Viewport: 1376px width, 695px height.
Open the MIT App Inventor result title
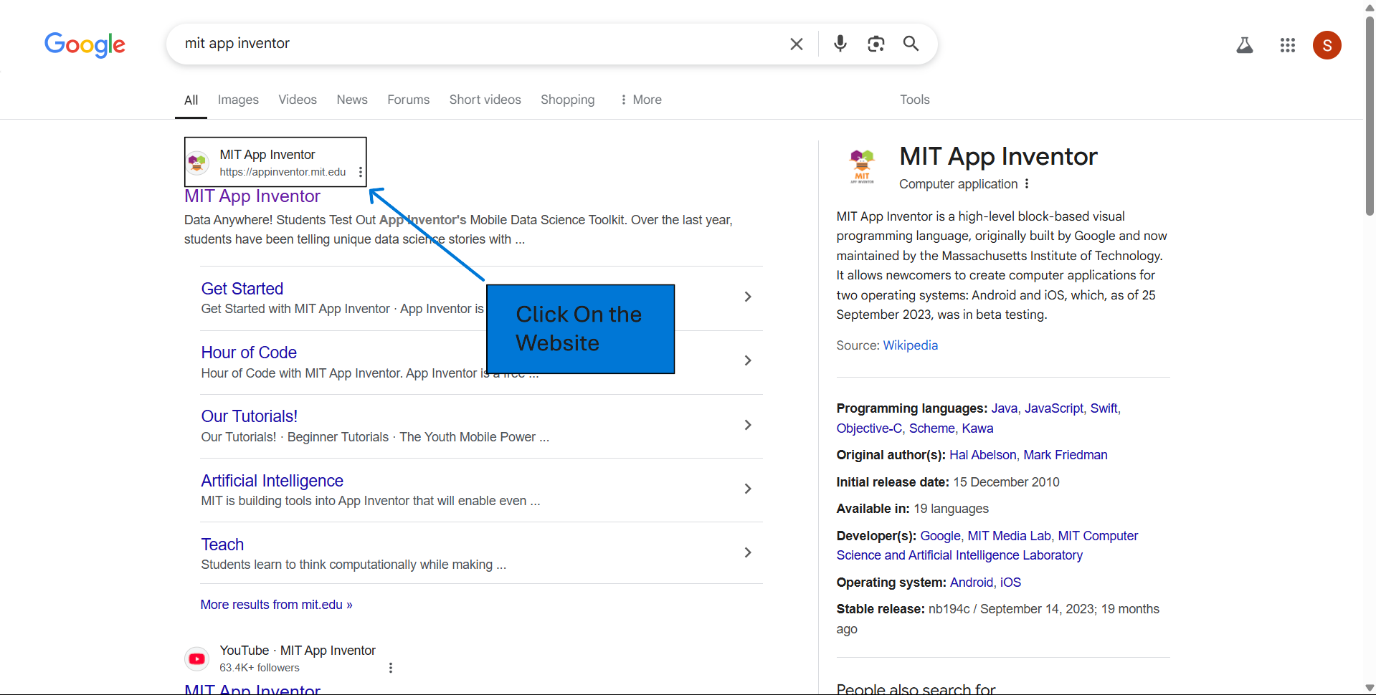coord(252,196)
